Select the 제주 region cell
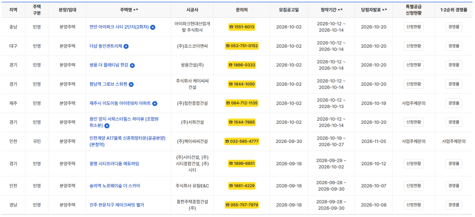This screenshot has height=217, width=475. (x=13, y=103)
